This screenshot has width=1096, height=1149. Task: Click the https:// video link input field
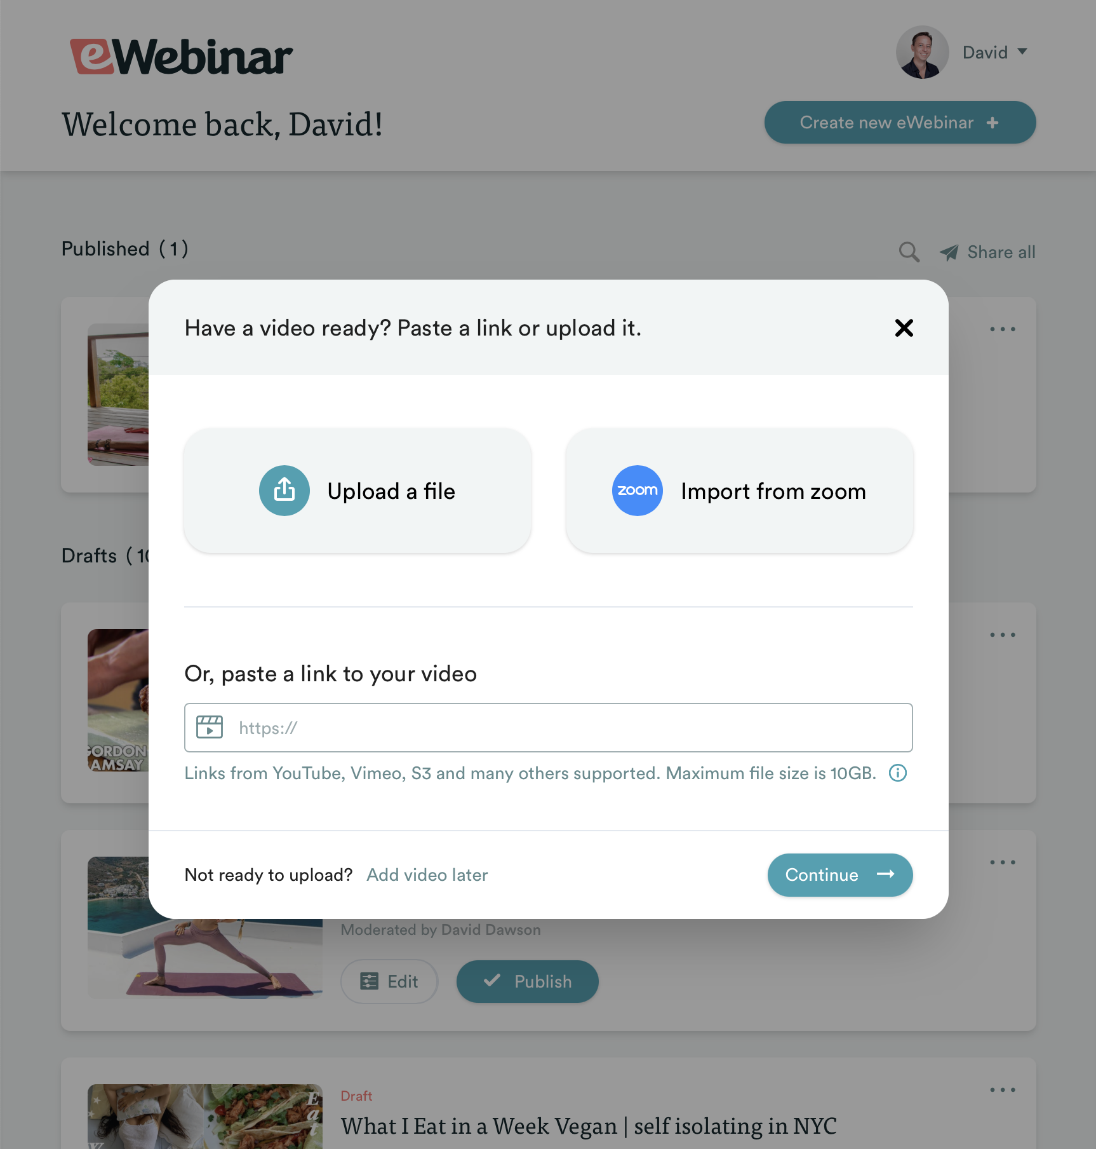pos(548,728)
